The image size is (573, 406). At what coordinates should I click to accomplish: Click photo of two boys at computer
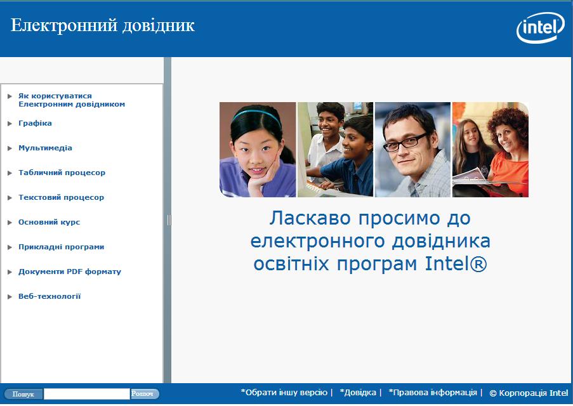(x=335, y=150)
